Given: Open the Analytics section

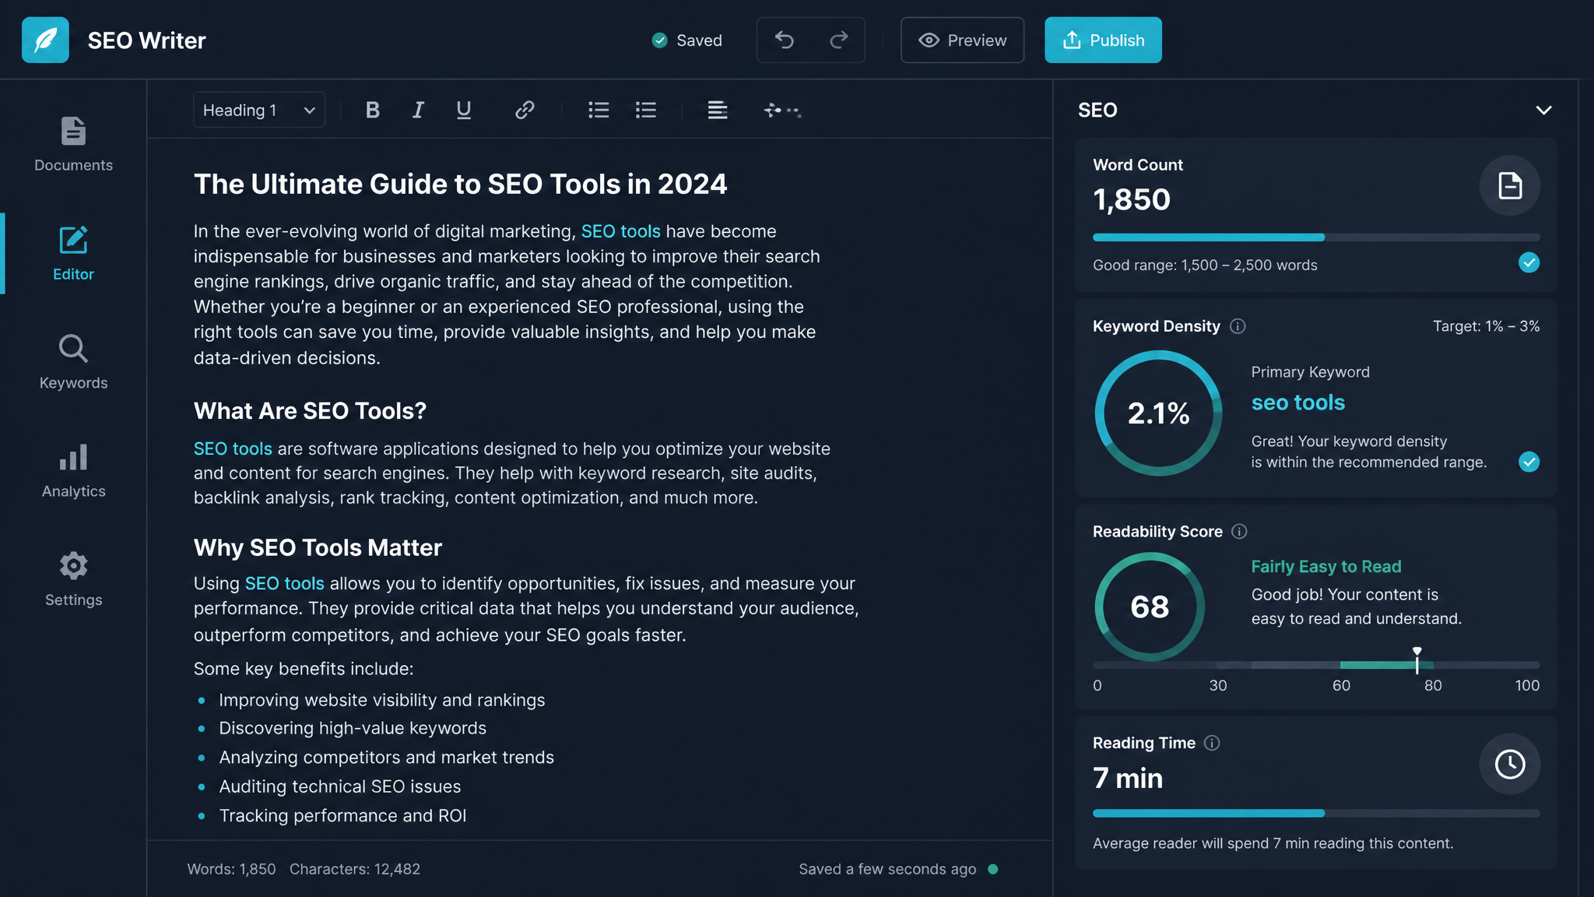Looking at the screenshot, I should [x=73, y=471].
